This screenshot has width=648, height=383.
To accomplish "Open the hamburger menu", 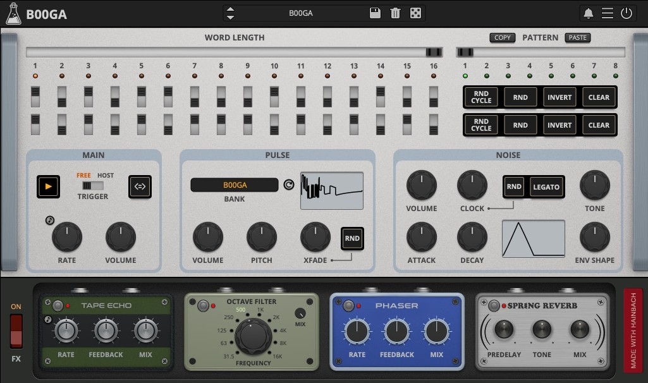I will [607, 13].
